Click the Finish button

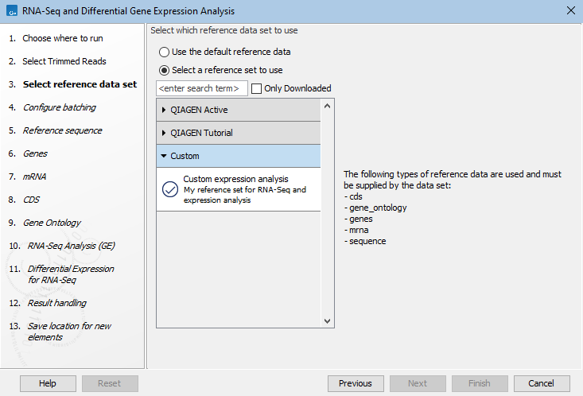point(480,383)
